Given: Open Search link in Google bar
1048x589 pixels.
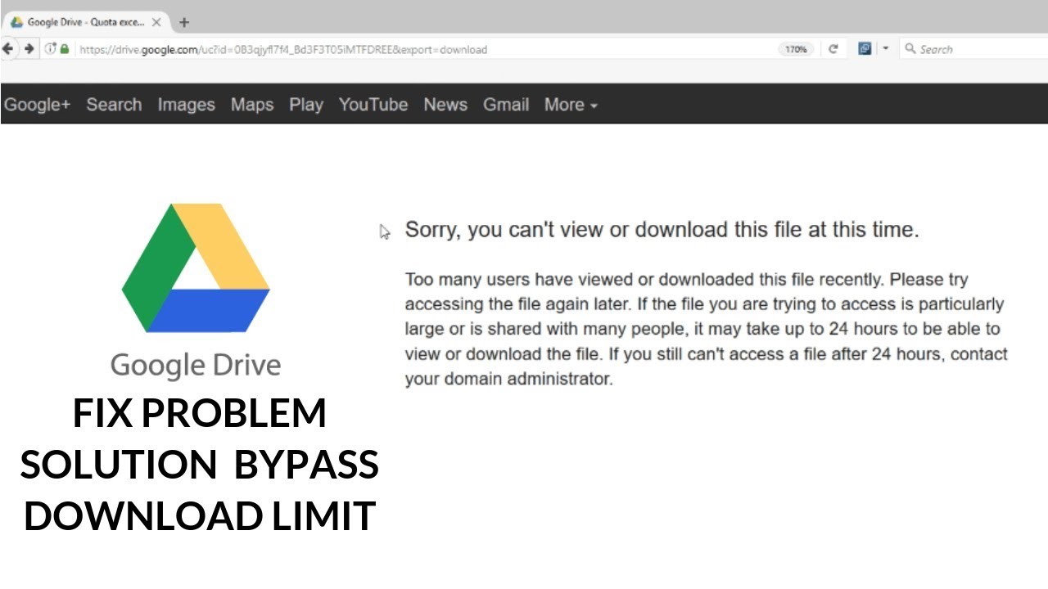Looking at the screenshot, I should (x=114, y=105).
